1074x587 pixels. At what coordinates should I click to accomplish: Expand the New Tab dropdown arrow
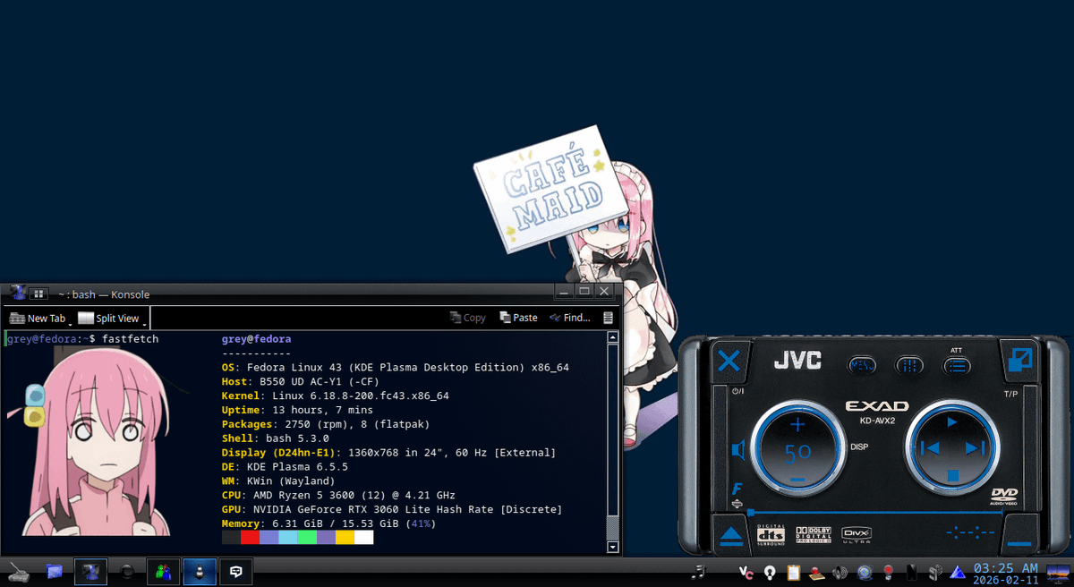pyautogui.click(x=71, y=323)
